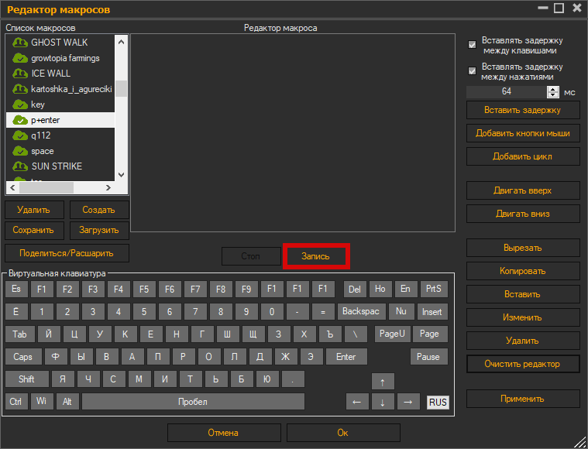Click Двигать вниз button
Viewport: 588px width, 449px height.
[523, 214]
